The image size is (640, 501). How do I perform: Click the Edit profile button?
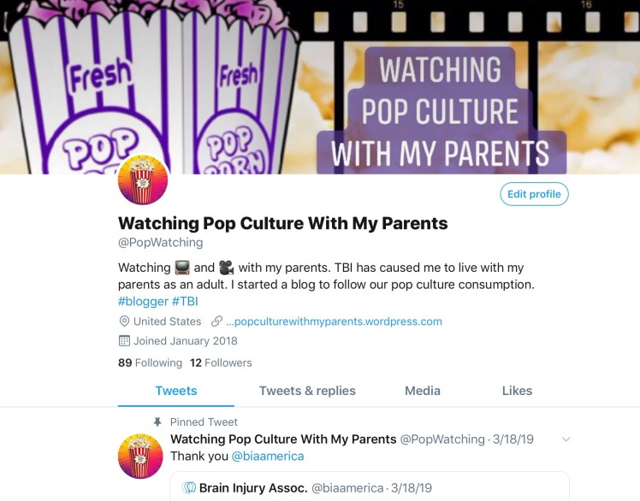[x=534, y=194]
